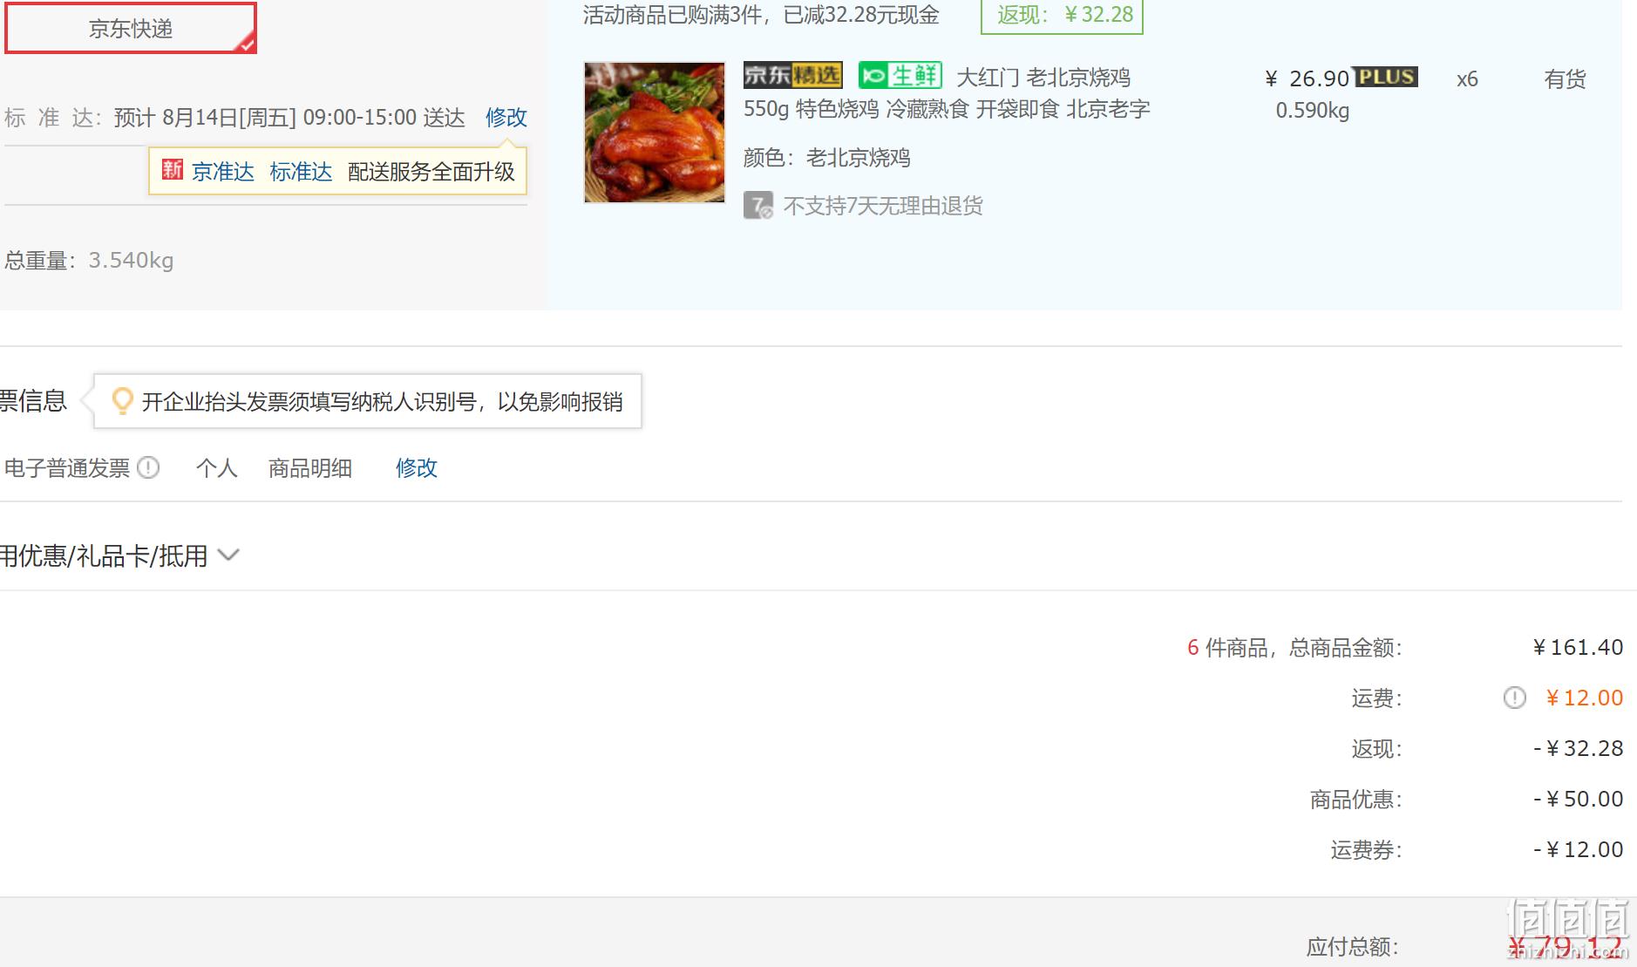This screenshot has width=1637, height=967.
Task: Click the 京东精选 badge
Action: click(792, 76)
